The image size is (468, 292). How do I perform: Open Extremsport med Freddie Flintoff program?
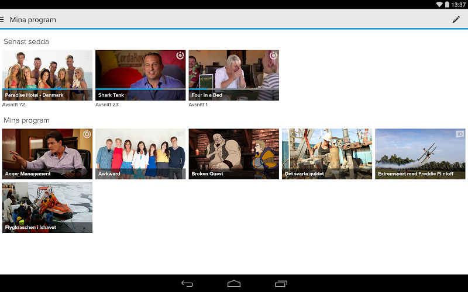420,154
